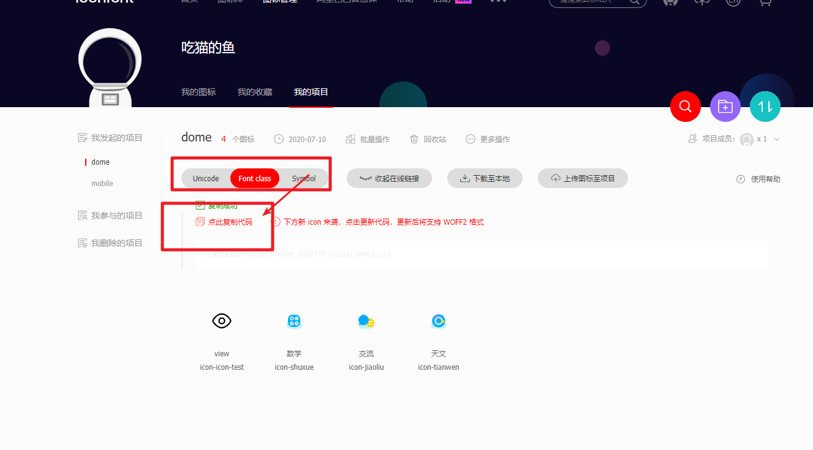Click the icon-icon-test label
The height and width of the screenshot is (450, 813).
pyautogui.click(x=222, y=367)
